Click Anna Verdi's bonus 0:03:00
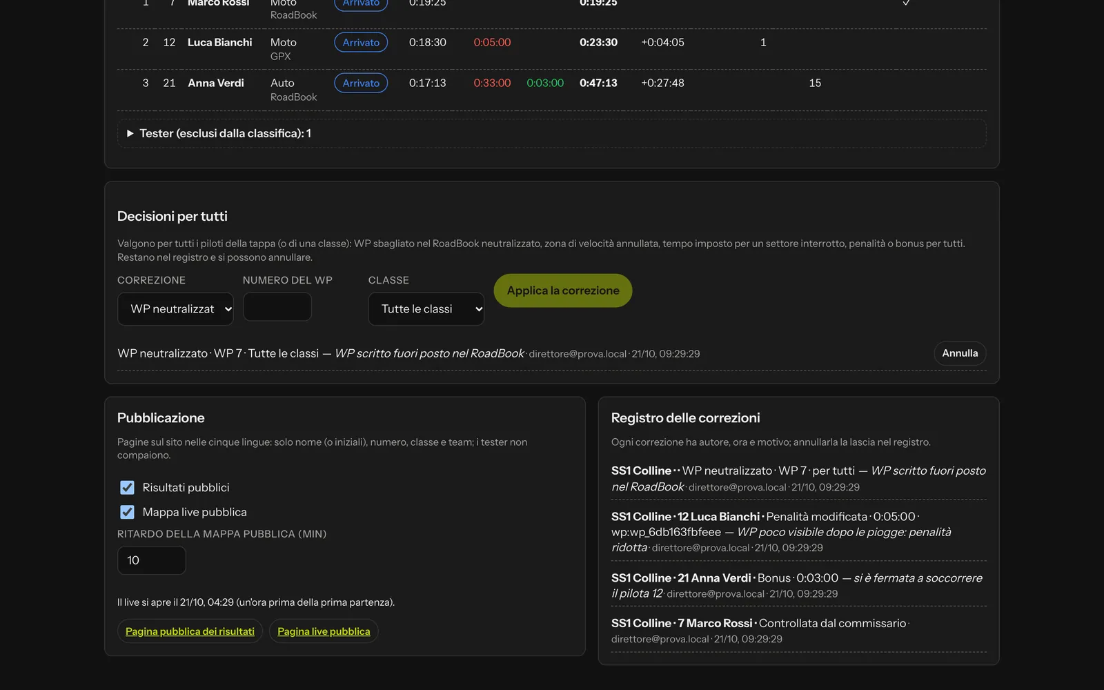Image resolution: width=1104 pixels, height=690 pixels. [545, 83]
